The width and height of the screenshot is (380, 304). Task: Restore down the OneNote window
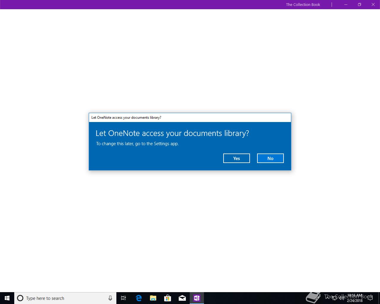pyautogui.click(x=360, y=4)
